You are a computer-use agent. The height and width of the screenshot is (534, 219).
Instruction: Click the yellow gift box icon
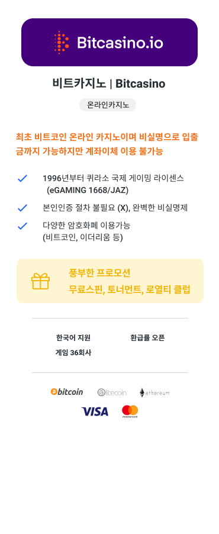point(40,281)
